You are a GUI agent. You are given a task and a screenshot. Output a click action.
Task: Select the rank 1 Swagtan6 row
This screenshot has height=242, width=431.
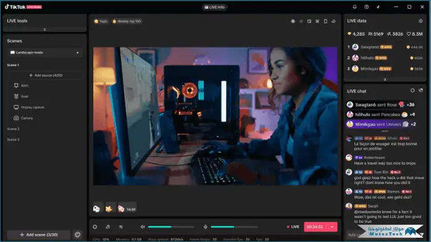385,47
